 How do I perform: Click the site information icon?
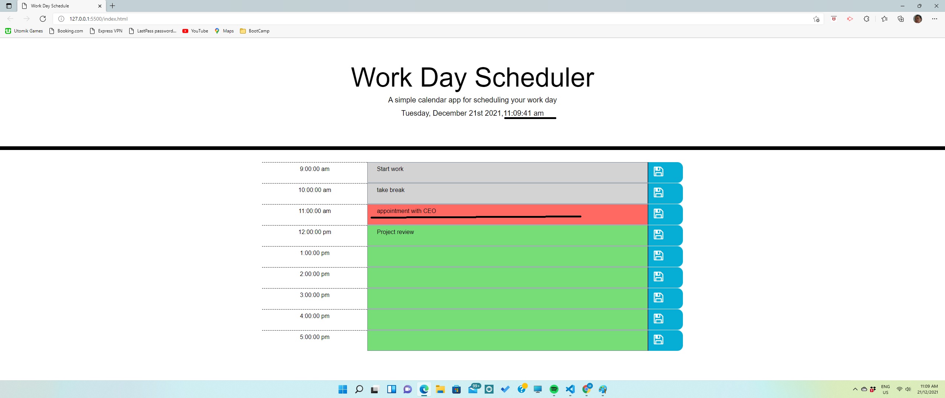point(61,19)
